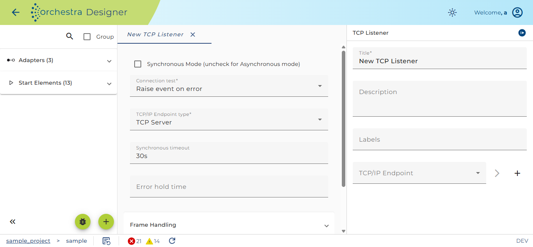Edit the Title field
Image resolution: width=533 pixels, height=247 pixels.
pyautogui.click(x=440, y=58)
